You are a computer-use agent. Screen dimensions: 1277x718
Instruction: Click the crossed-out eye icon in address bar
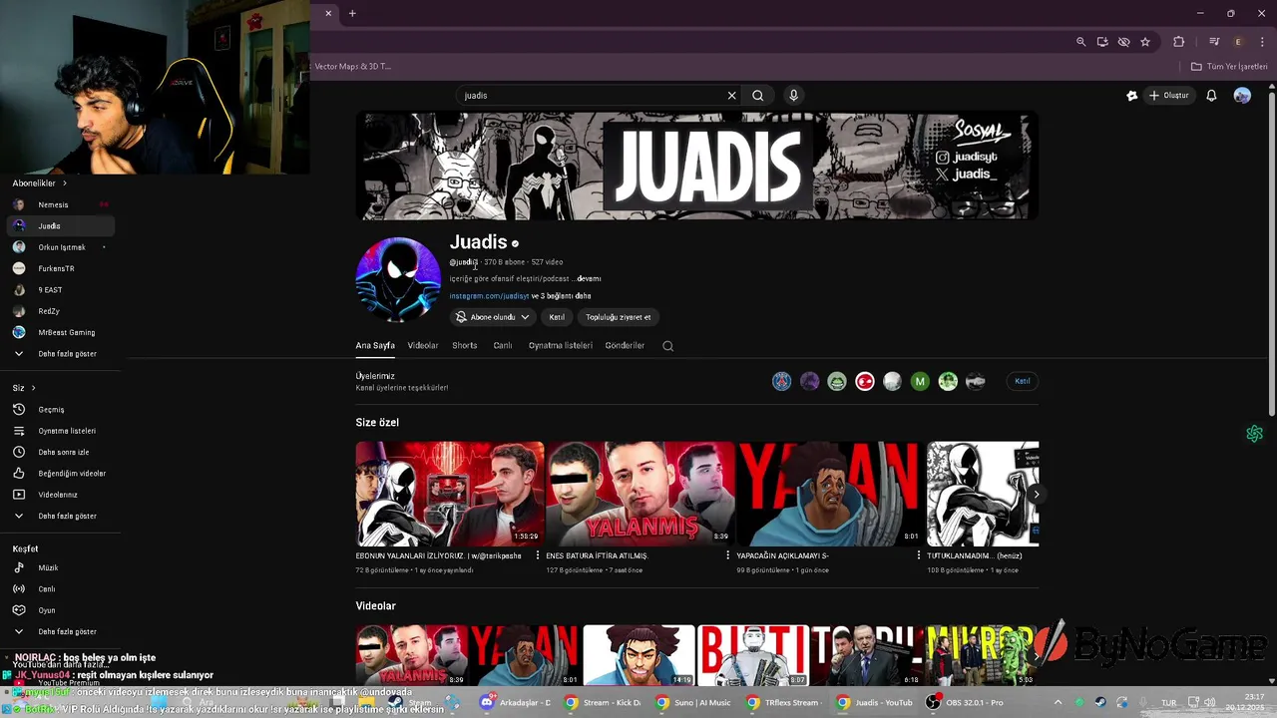pos(1123,42)
